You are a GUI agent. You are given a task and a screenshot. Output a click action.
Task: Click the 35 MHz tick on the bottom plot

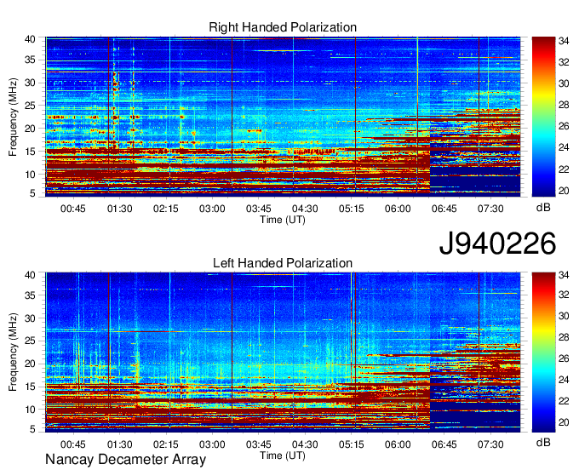click(x=30, y=295)
